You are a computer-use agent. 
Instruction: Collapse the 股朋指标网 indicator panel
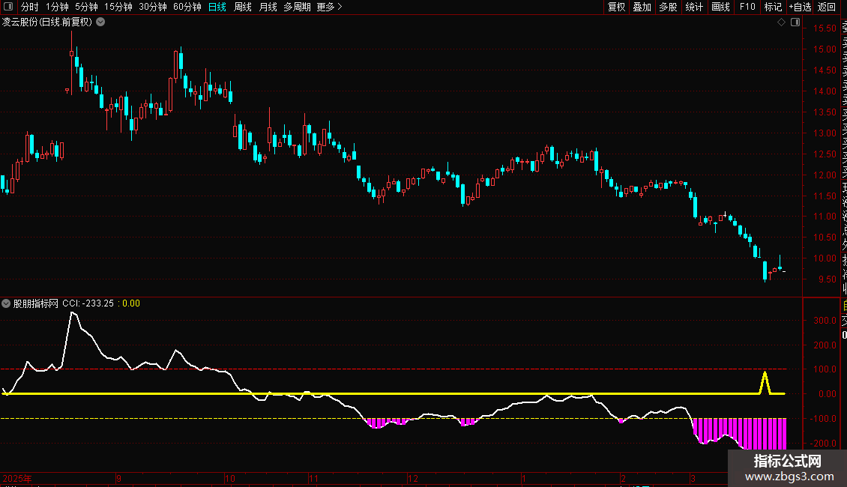(6, 303)
